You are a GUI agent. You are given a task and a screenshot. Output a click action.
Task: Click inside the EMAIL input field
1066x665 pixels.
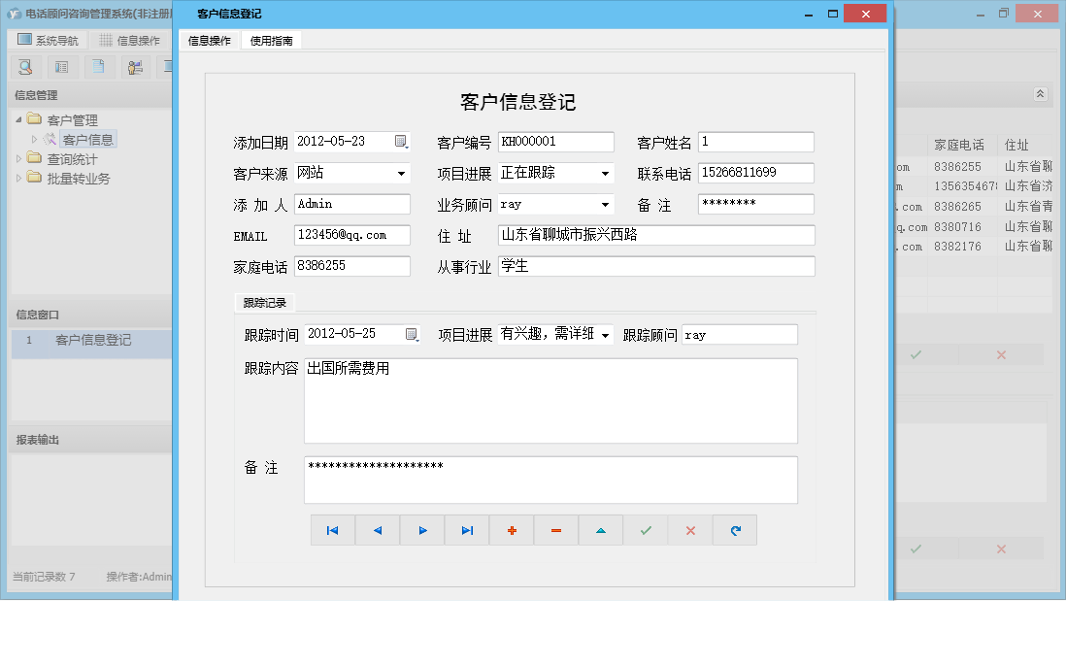(351, 235)
